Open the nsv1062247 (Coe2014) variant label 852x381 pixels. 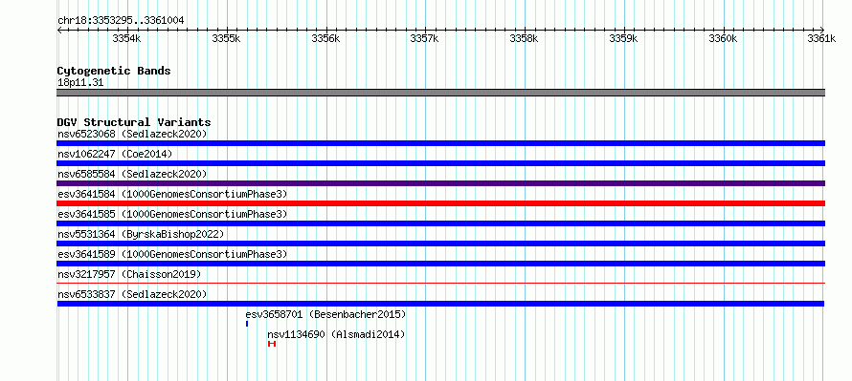tap(115, 154)
